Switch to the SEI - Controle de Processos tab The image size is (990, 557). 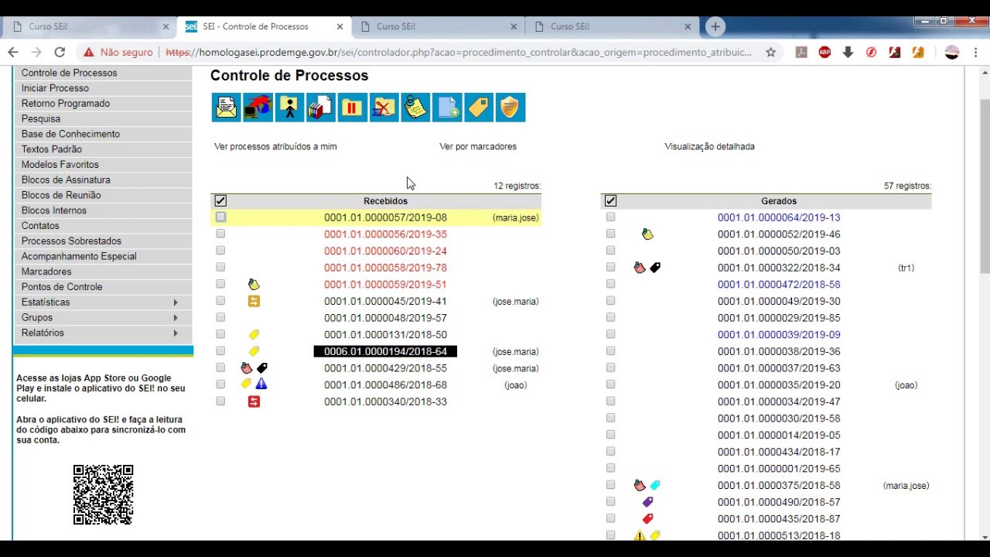click(x=264, y=26)
